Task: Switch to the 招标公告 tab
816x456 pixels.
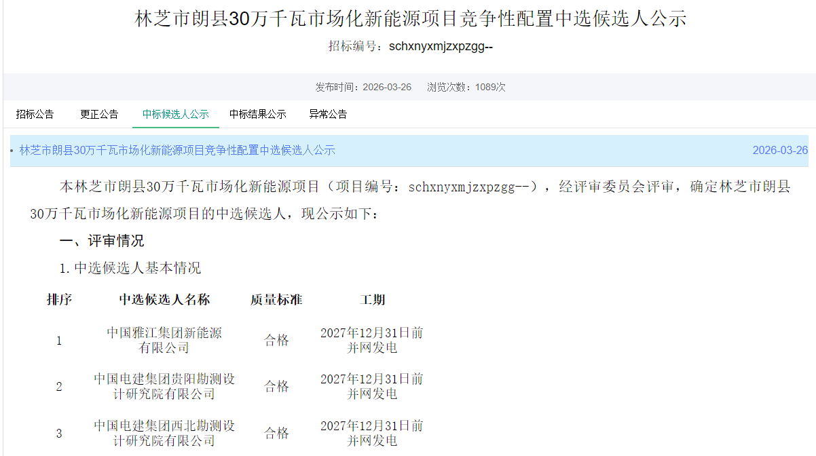Action: pyautogui.click(x=35, y=114)
